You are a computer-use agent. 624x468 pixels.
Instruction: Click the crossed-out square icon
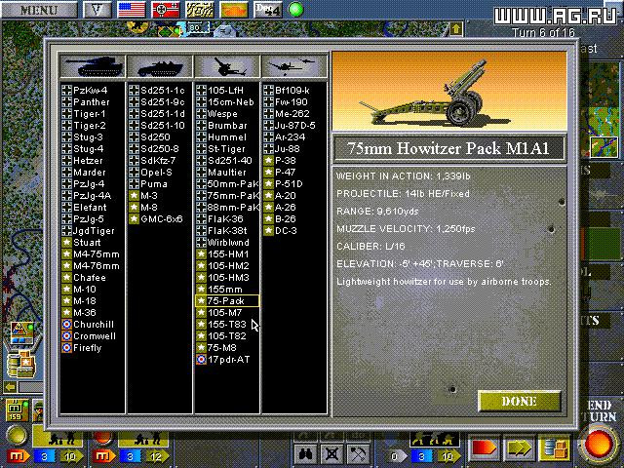[331, 453]
